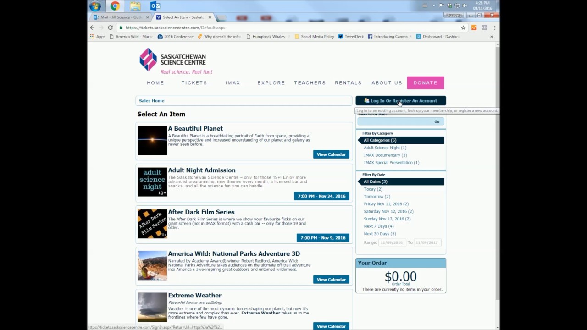Open the HOME menu item

(155, 83)
